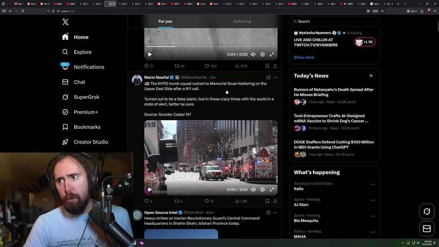Open Home in the sidebar

point(75,37)
